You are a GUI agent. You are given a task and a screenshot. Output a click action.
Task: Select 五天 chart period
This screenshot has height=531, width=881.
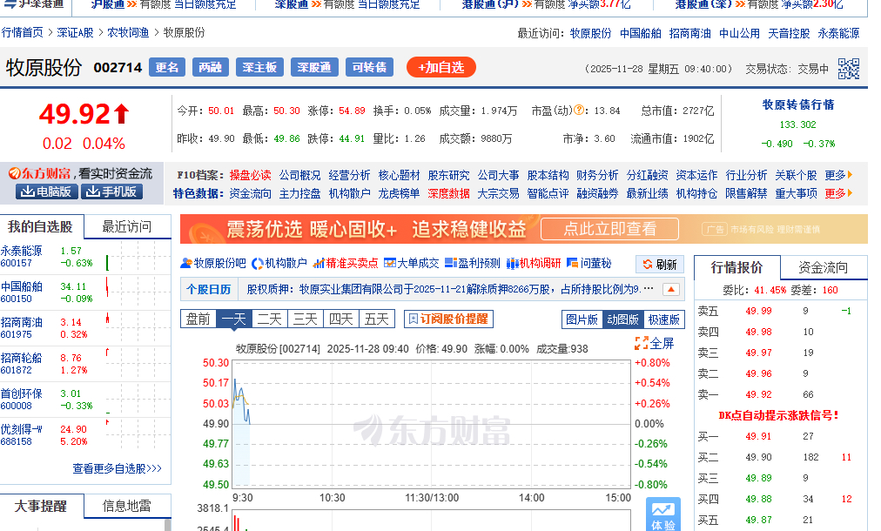click(x=376, y=319)
